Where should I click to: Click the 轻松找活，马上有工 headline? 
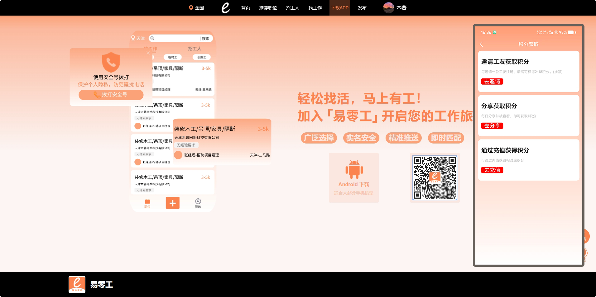point(359,99)
